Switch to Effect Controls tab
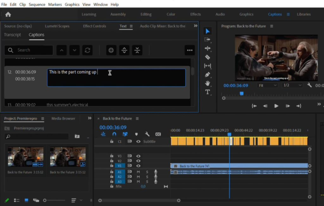The image size is (324, 206). click(x=94, y=26)
